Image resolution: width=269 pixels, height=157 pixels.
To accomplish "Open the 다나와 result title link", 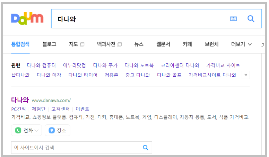I will click(20, 100).
